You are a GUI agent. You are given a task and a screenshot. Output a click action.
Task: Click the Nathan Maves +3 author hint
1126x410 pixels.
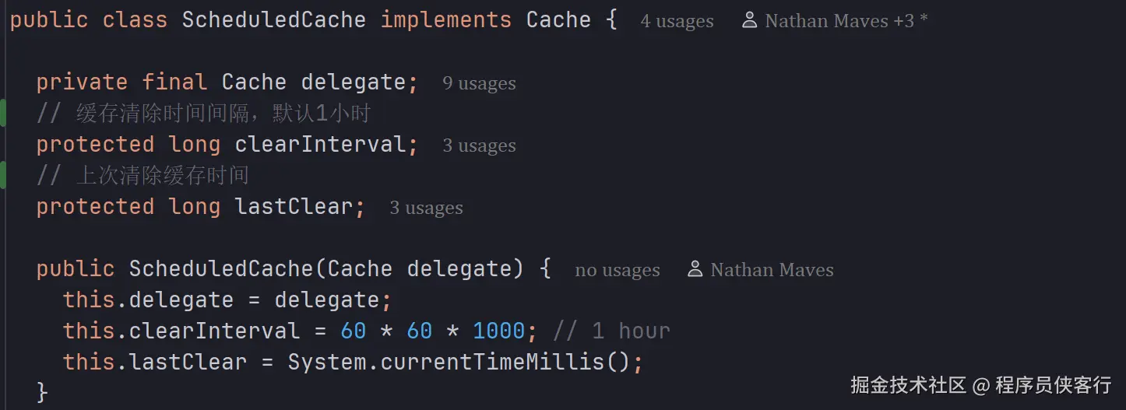[x=846, y=21]
